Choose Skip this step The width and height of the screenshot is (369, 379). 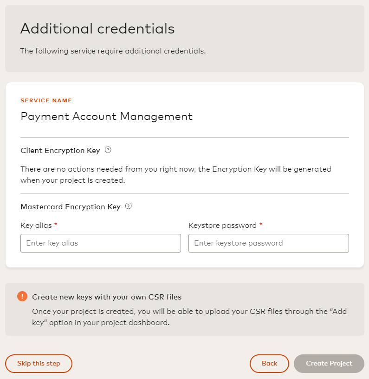point(39,364)
